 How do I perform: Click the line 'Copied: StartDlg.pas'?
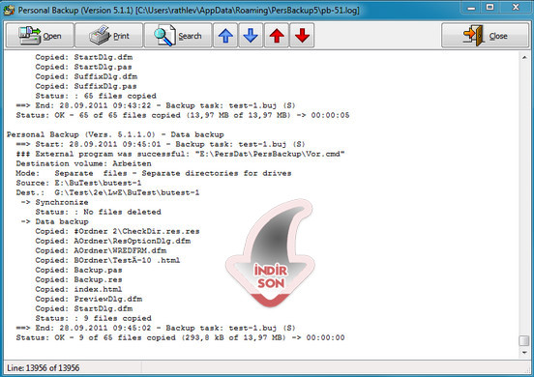click(x=83, y=67)
